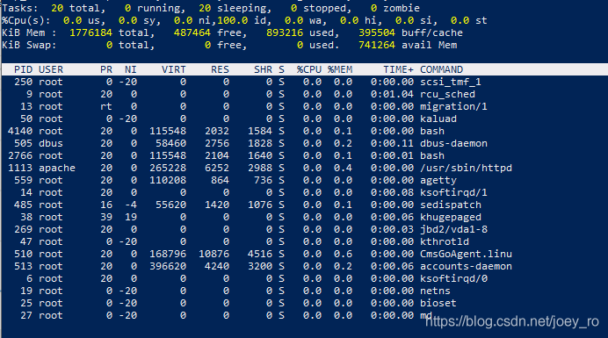Image resolution: width=608 pixels, height=338 pixels.
Task: Select the dbus-daemon process name
Action: tap(453, 143)
